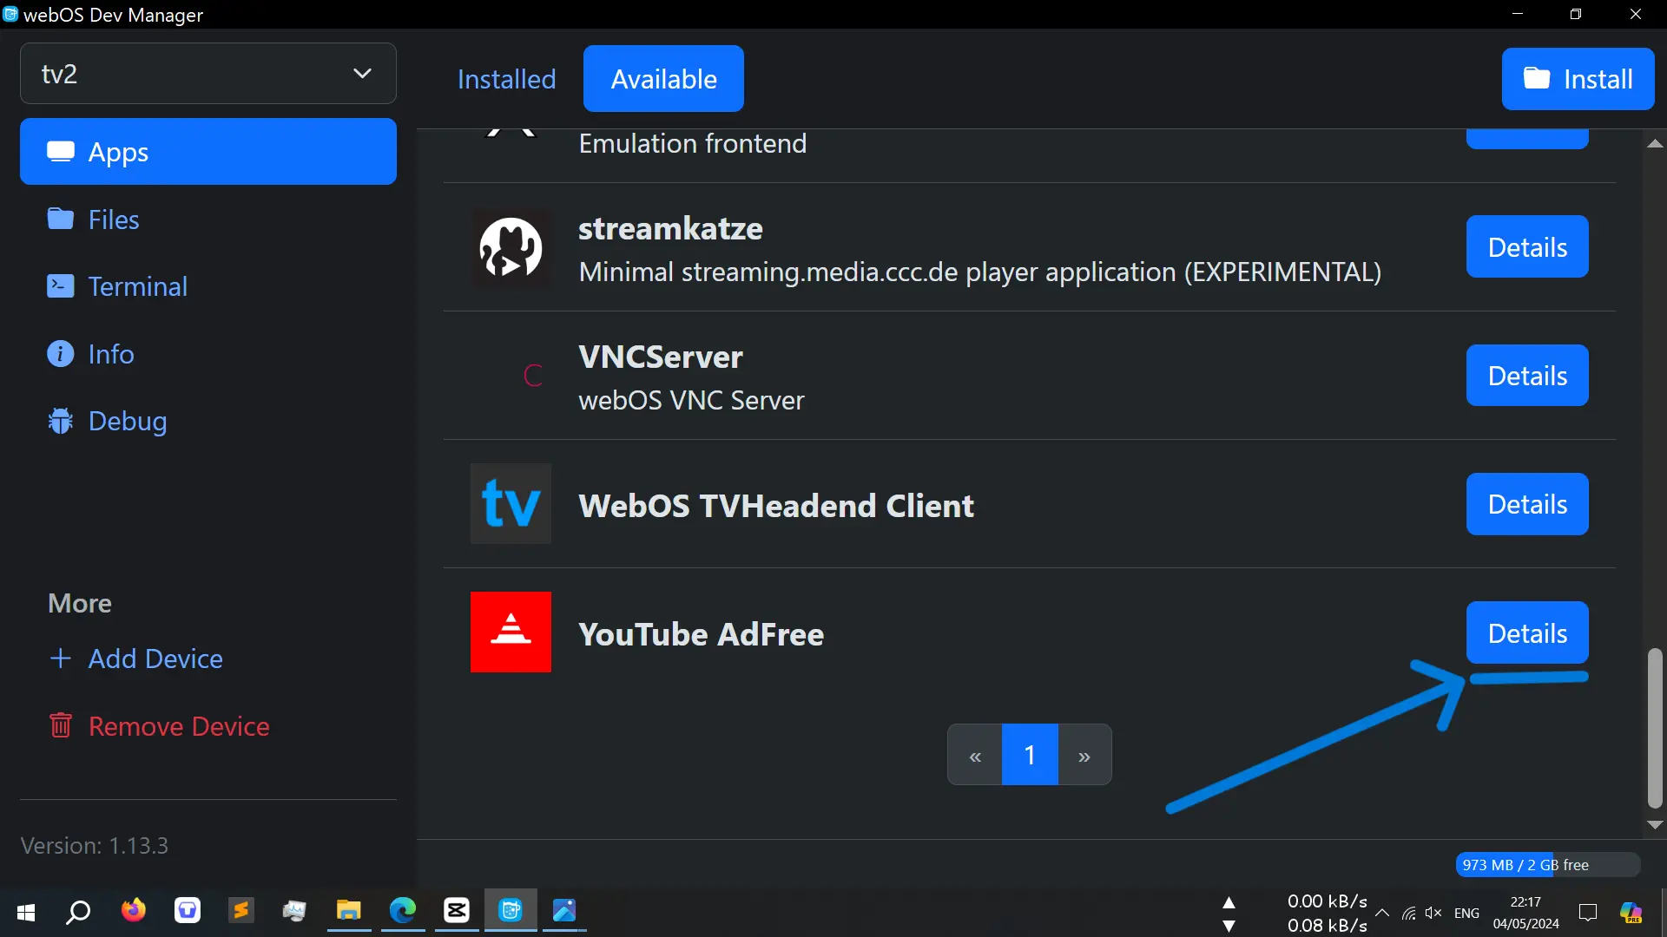Open the tv2 device dropdown
1667x937 pixels.
coord(208,74)
